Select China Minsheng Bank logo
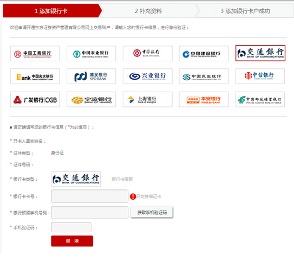 pyautogui.click(x=204, y=77)
